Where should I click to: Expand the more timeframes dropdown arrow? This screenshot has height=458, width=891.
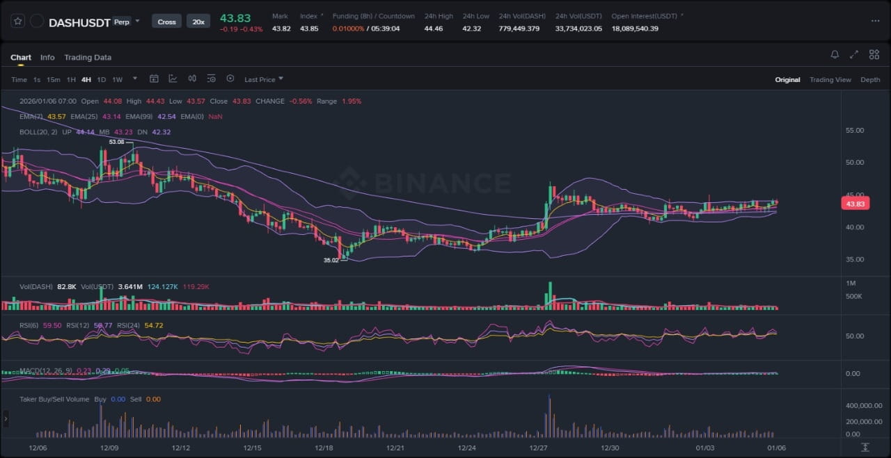pyautogui.click(x=135, y=79)
